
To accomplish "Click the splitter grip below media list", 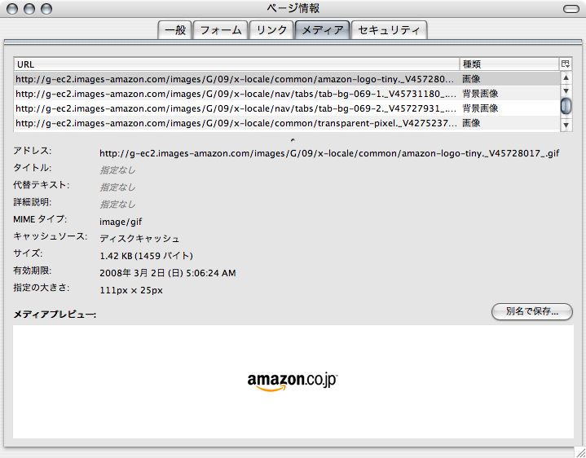I will tap(293, 140).
